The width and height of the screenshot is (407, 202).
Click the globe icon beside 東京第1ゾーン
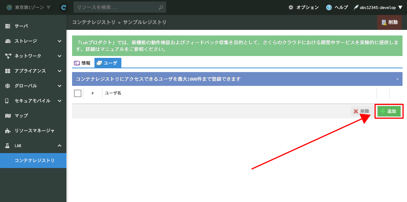pos(9,7)
